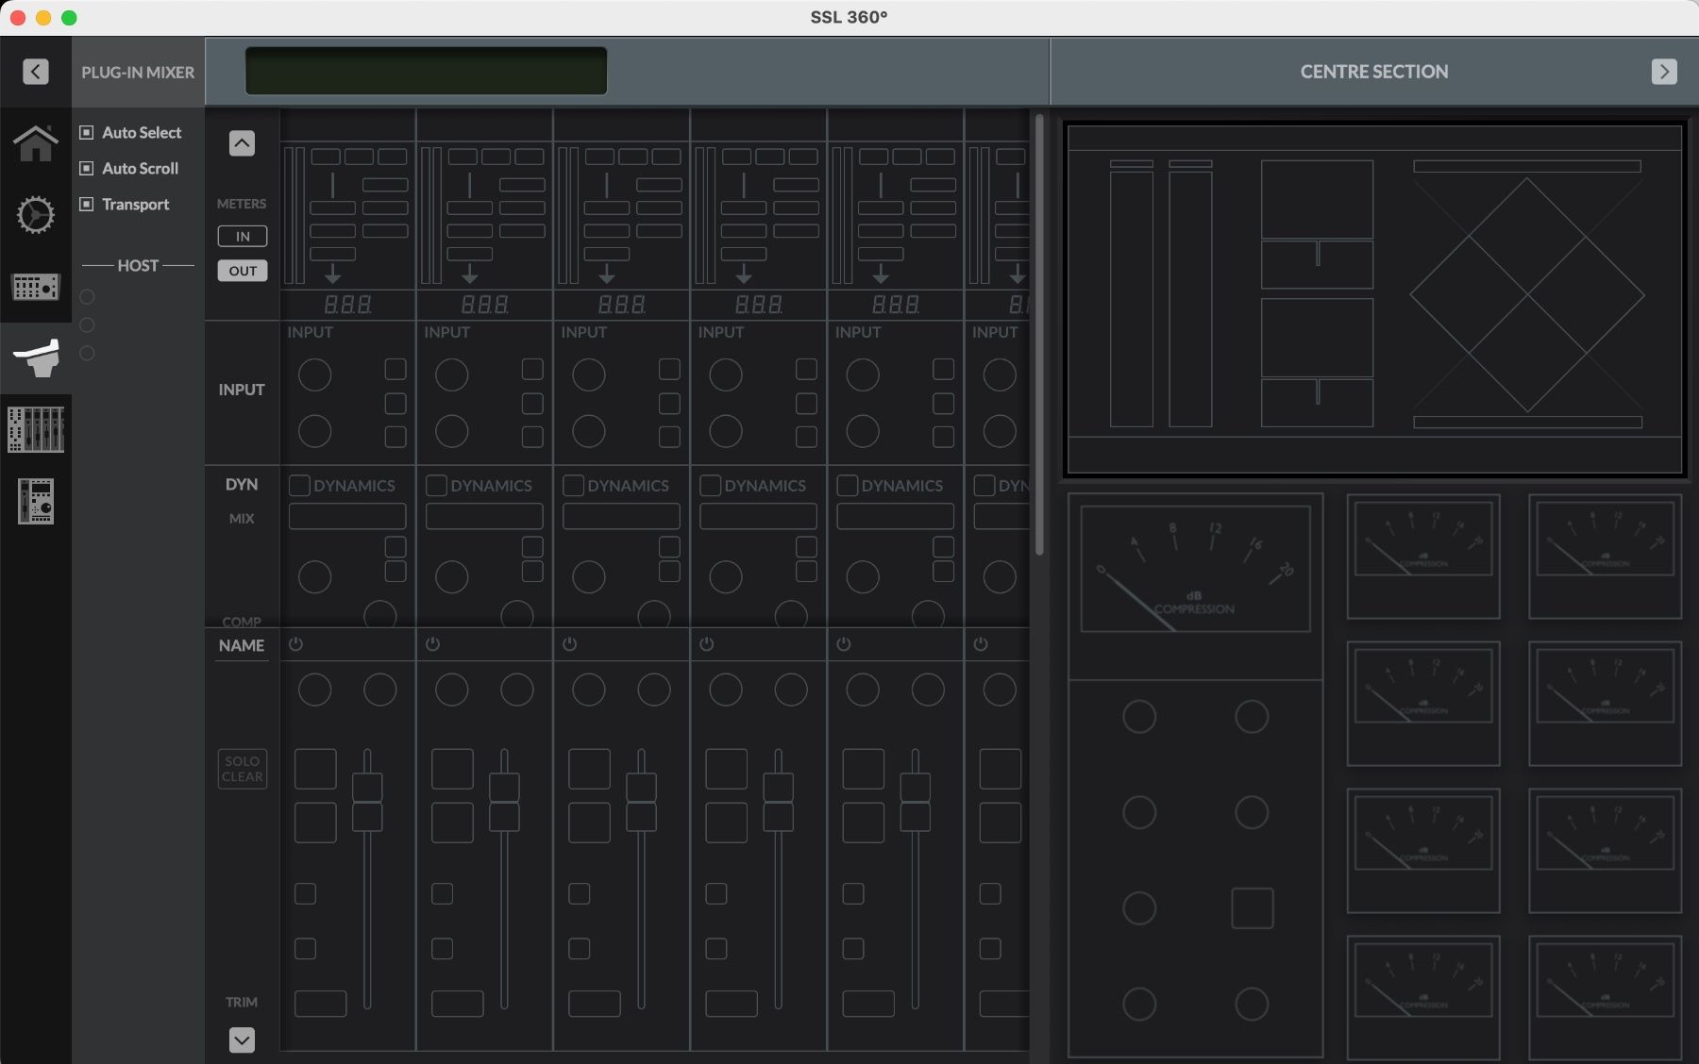The image size is (1699, 1064).
Task: Click the upper square button beside first fader
Action: point(315,769)
